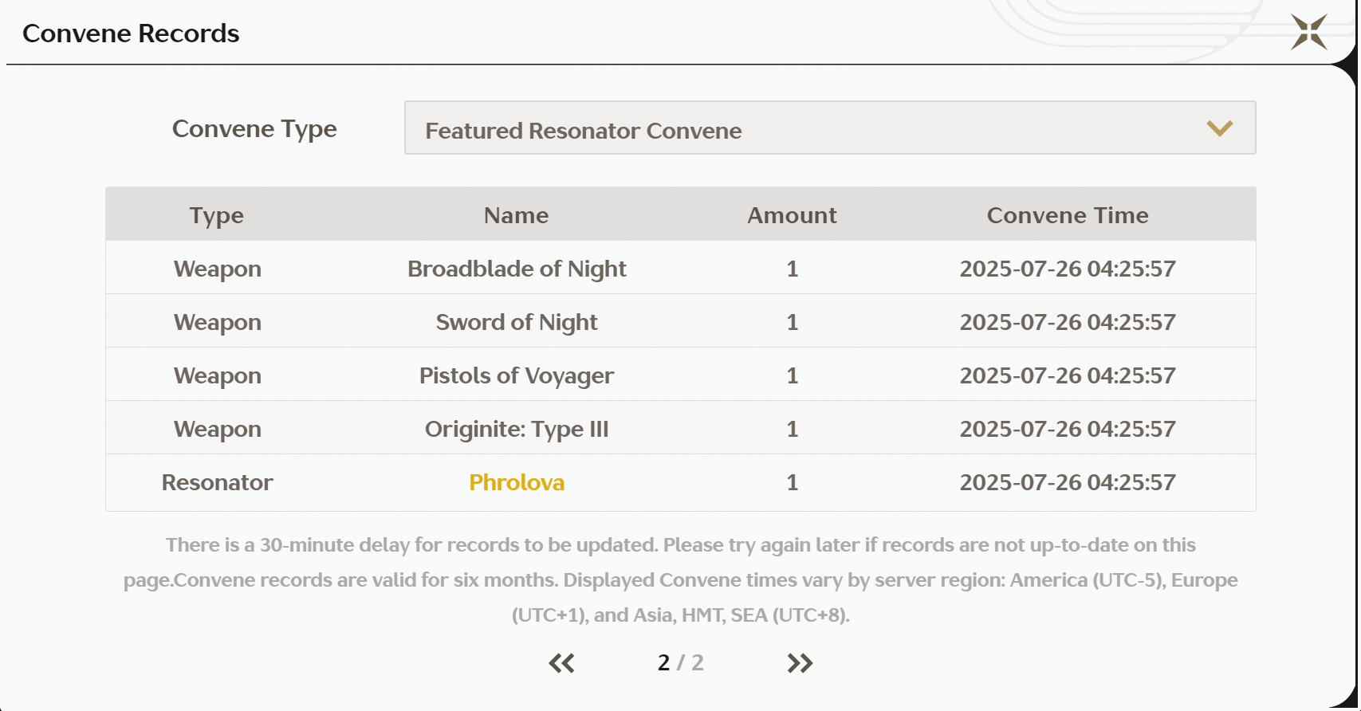
Task: Click the Type column header
Action: pos(217,215)
